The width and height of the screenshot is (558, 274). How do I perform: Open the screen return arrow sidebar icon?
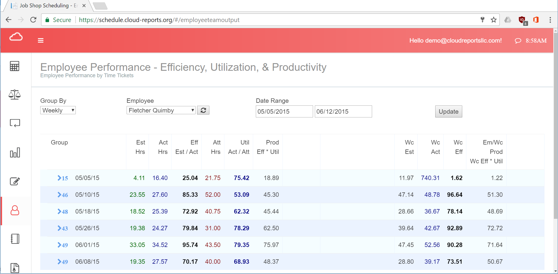tap(15, 123)
